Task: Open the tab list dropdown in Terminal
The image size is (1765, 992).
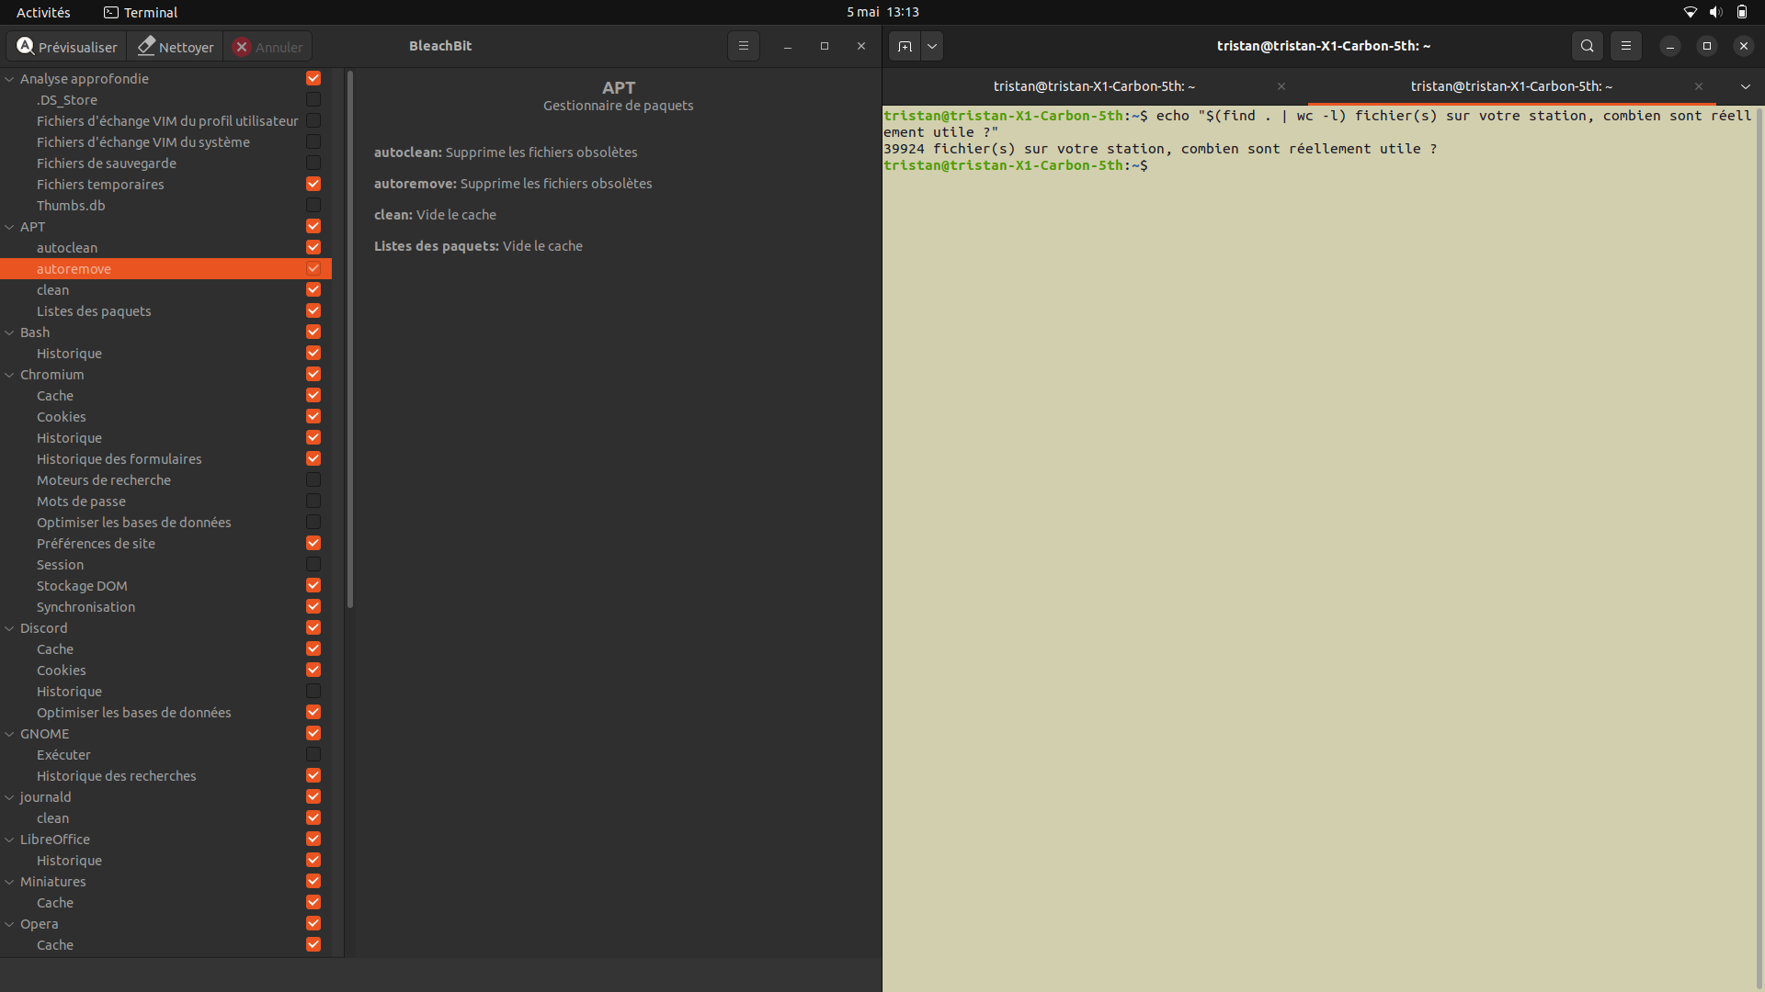Action: pyautogui.click(x=1746, y=86)
